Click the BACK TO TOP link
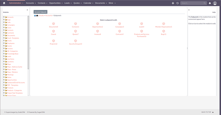Screen dimensions: 221x115 208,112
